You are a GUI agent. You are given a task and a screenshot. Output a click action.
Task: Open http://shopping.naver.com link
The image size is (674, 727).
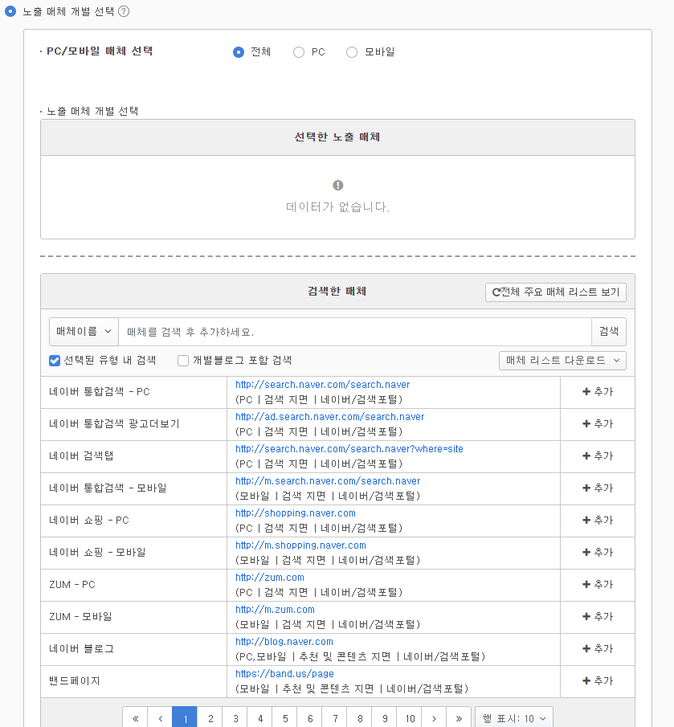pyautogui.click(x=296, y=513)
